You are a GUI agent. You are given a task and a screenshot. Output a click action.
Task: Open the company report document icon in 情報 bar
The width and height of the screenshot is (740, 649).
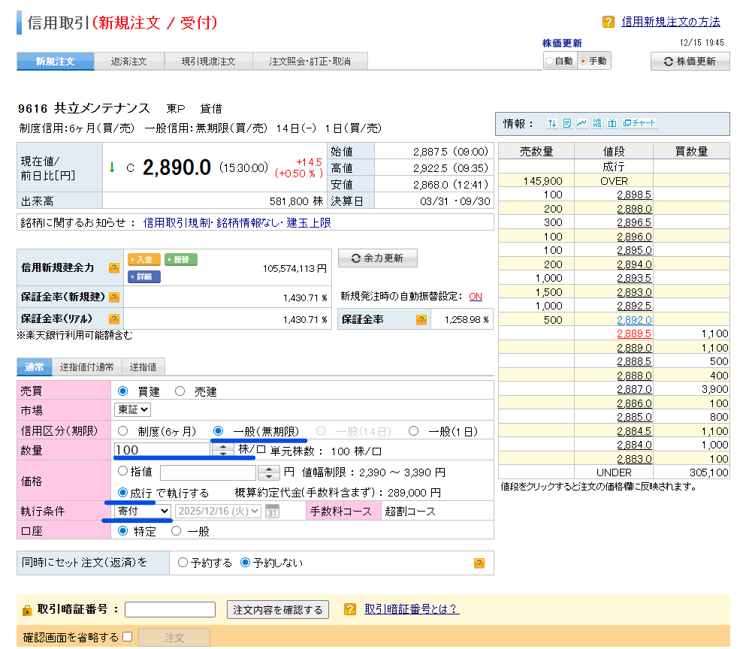pos(568,124)
